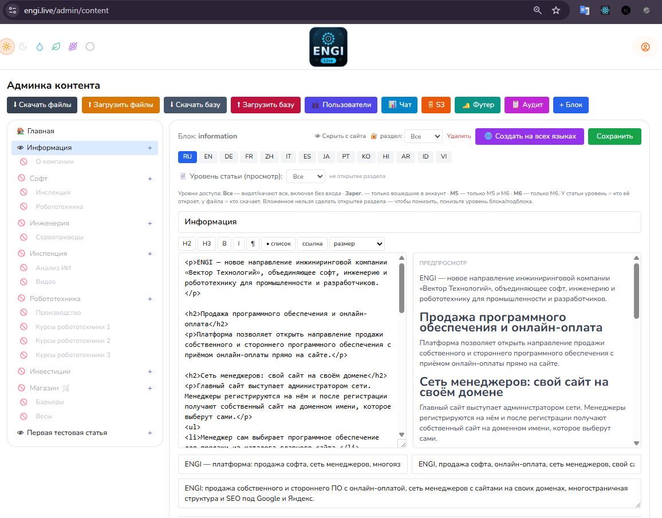
Task: Add subitem to Первая тестовая статья
Action: (150, 433)
